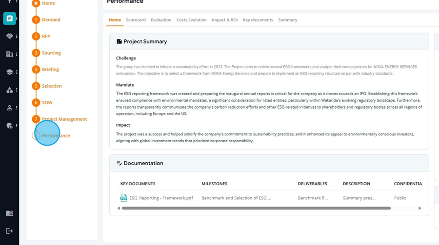This screenshot has width=439, height=245.
Task: Expand three-dot menu next to handshake icon
Action: [17, 37]
